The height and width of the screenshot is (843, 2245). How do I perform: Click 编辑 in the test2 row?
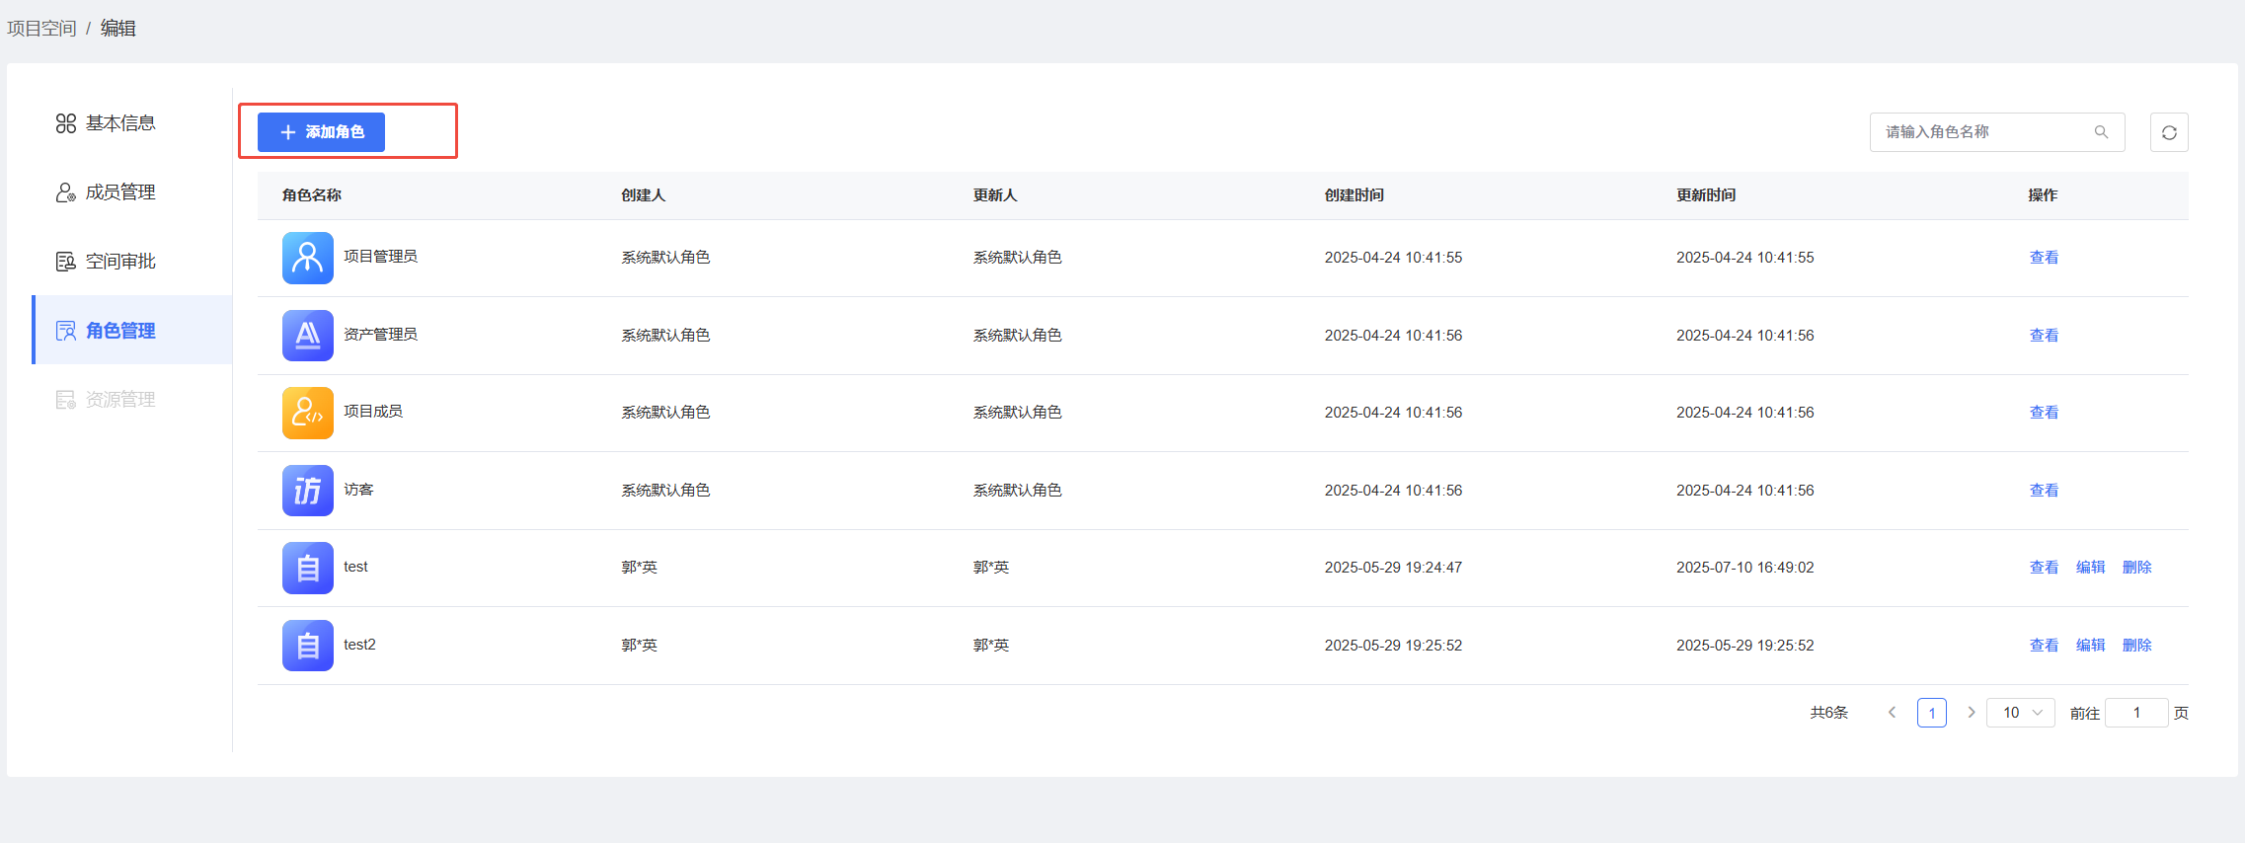pos(2090,646)
